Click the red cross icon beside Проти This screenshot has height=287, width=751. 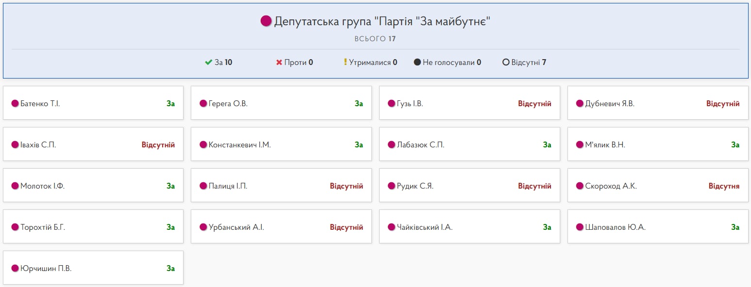tap(279, 63)
